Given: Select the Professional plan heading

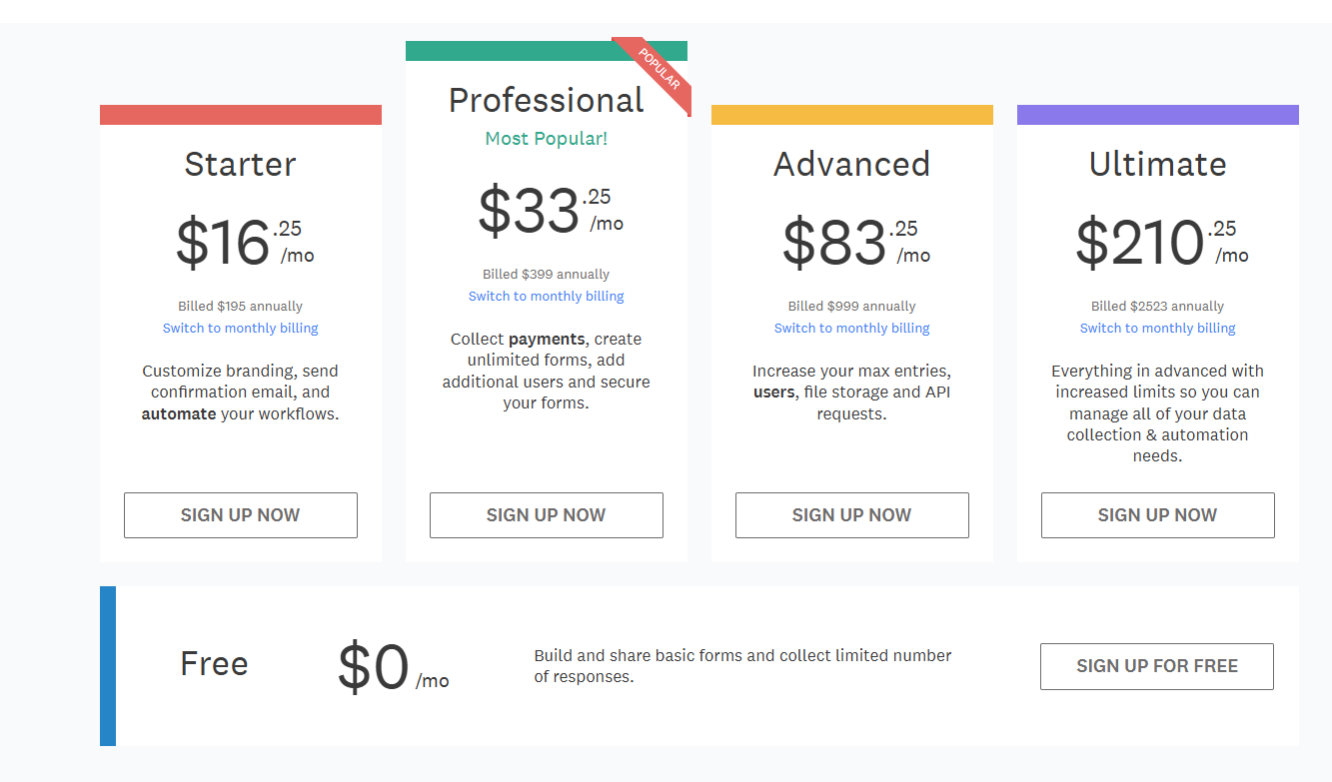Looking at the screenshot, I should (x=546, y=100).
